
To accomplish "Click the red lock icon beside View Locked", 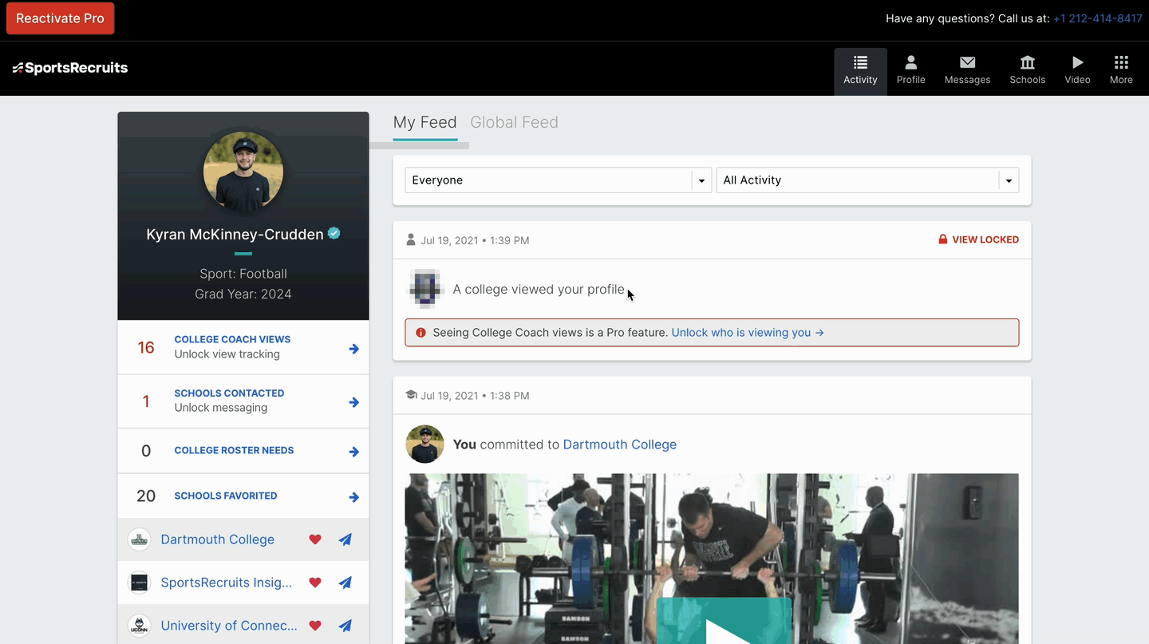I will 942,239.
